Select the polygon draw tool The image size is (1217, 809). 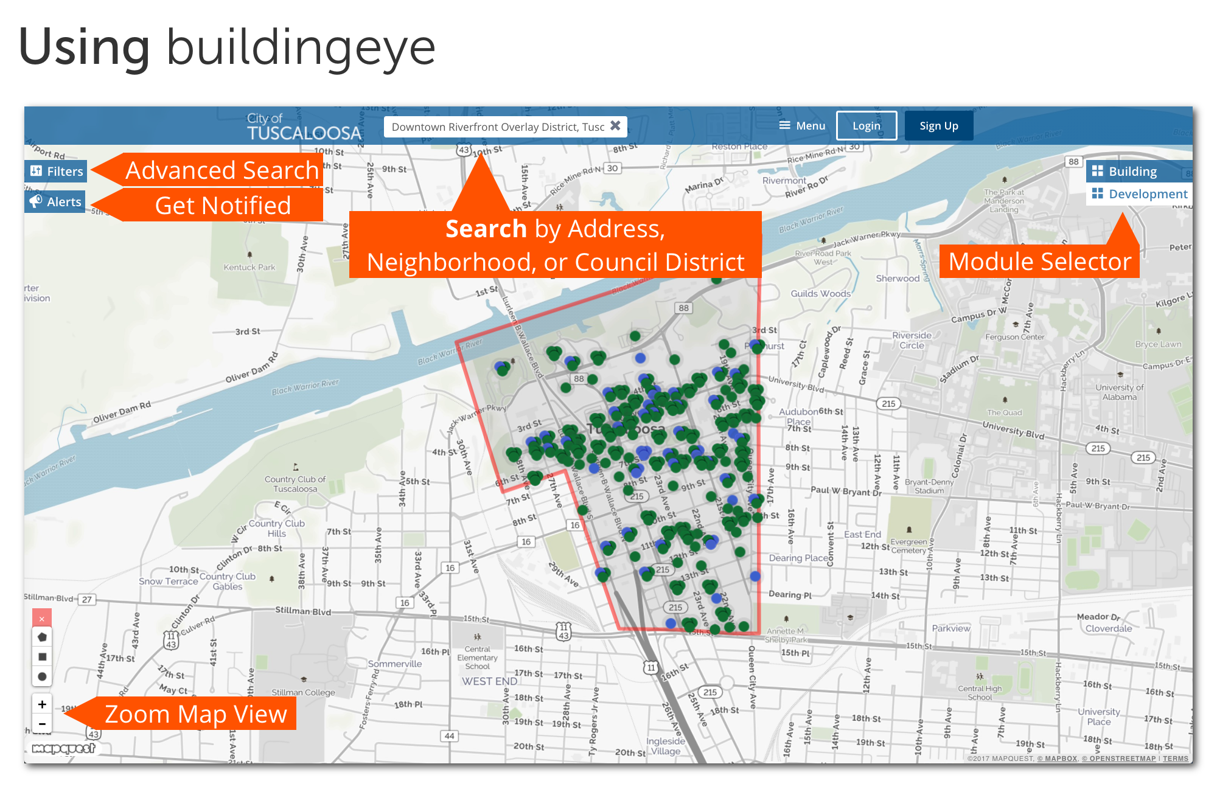click(x=42, y=637)
